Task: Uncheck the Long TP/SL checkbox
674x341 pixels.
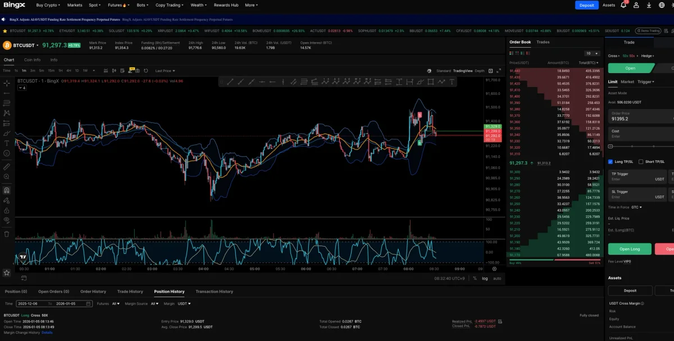Action: click(611, 162)
